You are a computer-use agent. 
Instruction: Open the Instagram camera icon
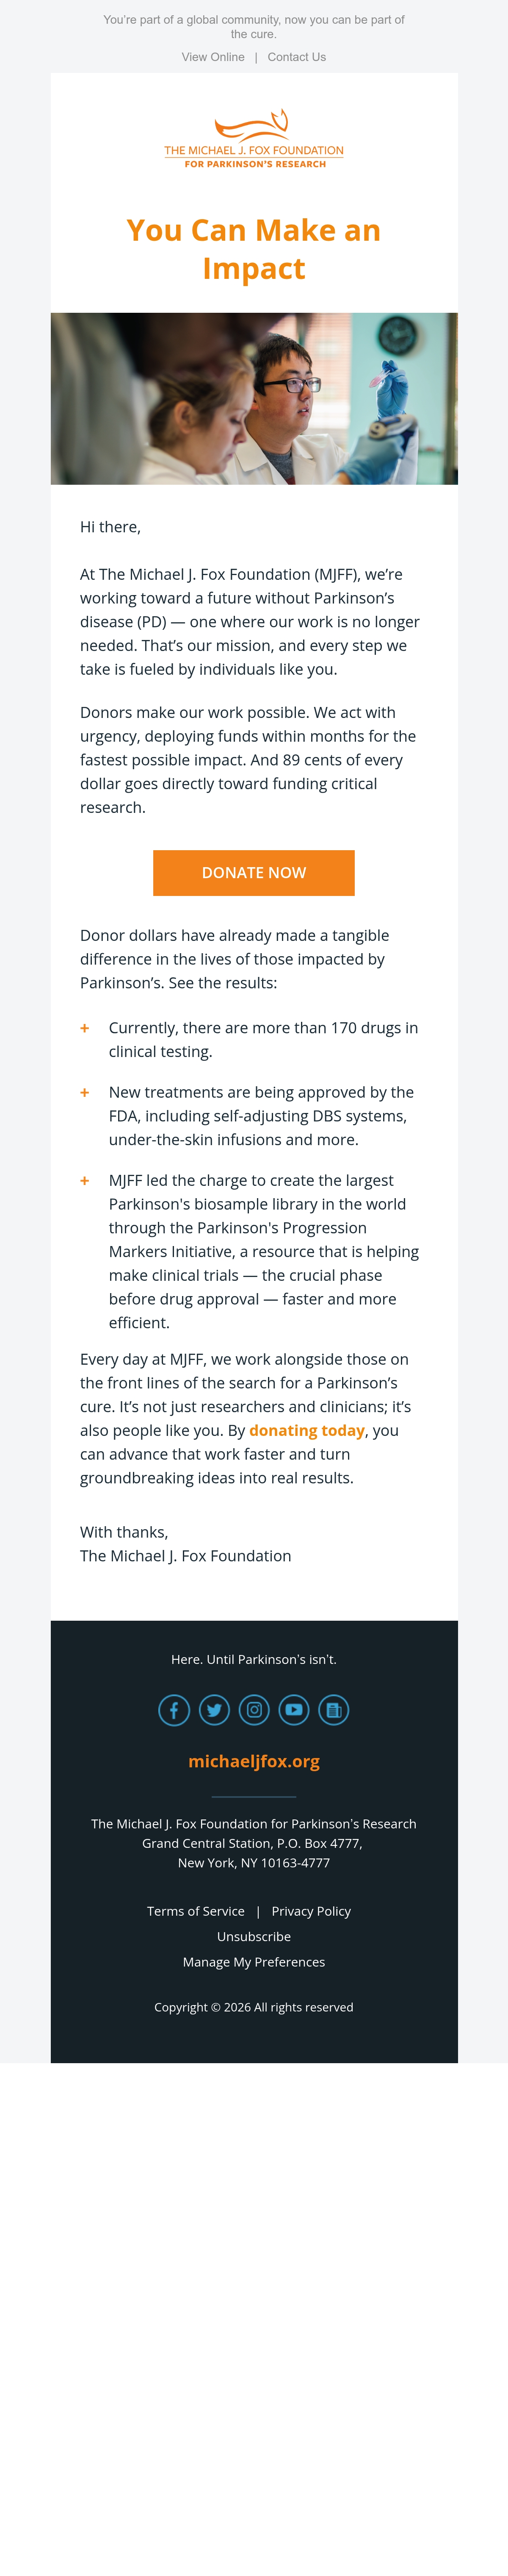254,1710
